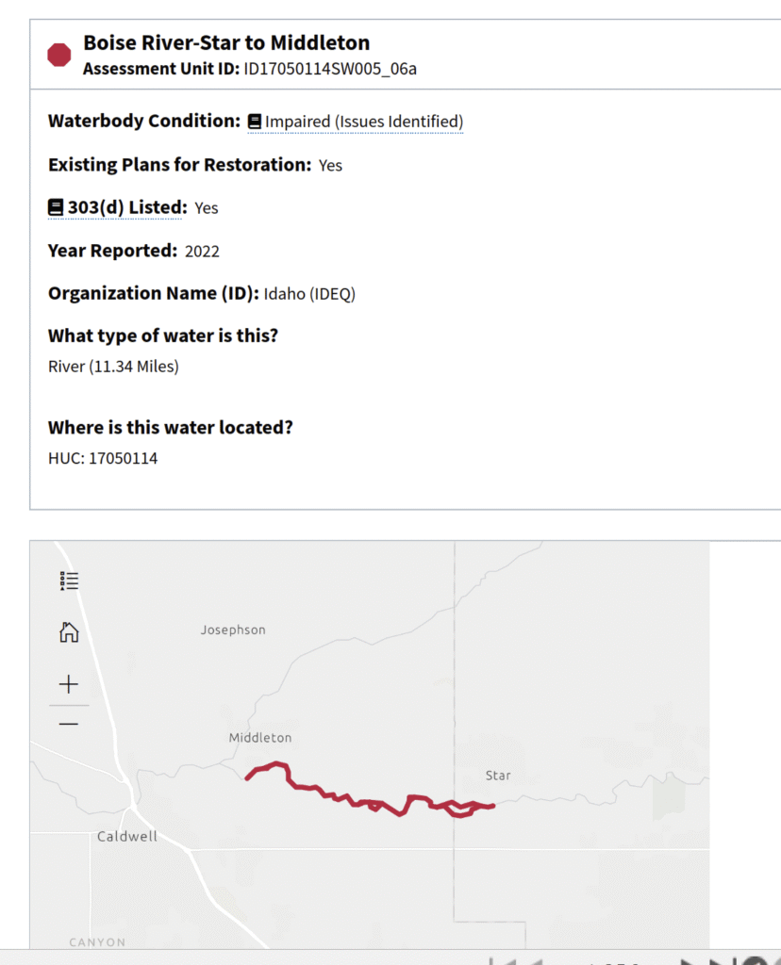Open the map legend list icon

click(x=69, y=581)
